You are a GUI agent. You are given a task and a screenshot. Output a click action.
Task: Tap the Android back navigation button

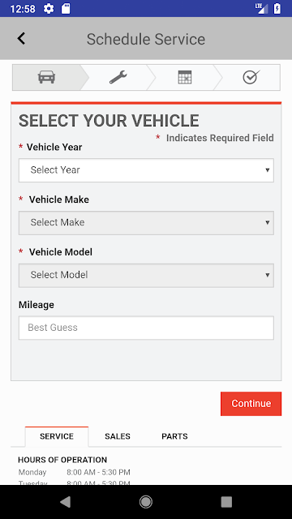[x=65, y=502]
